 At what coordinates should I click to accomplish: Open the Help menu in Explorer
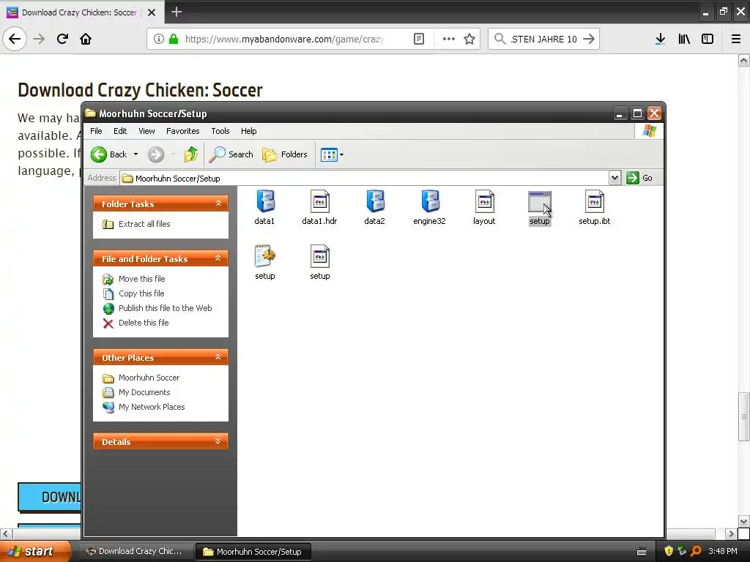point(249,131)
